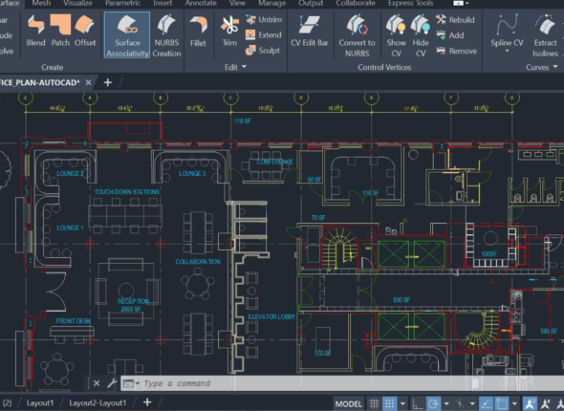Click the Rebuild button
Image resolution: width=564 pixels, height=411 pixels.
[x=455, y=20]
